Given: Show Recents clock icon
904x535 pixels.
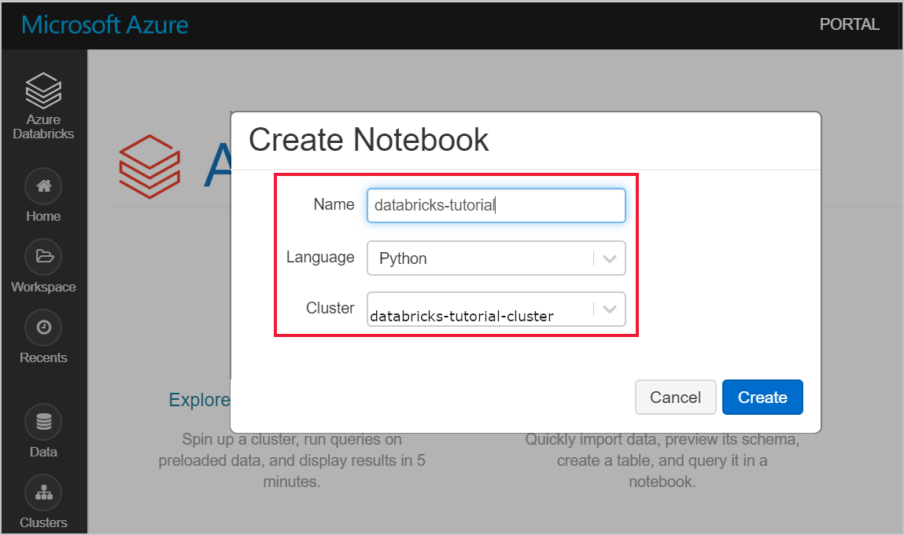Looking at the screenshot, I should (x=43, y=327).
